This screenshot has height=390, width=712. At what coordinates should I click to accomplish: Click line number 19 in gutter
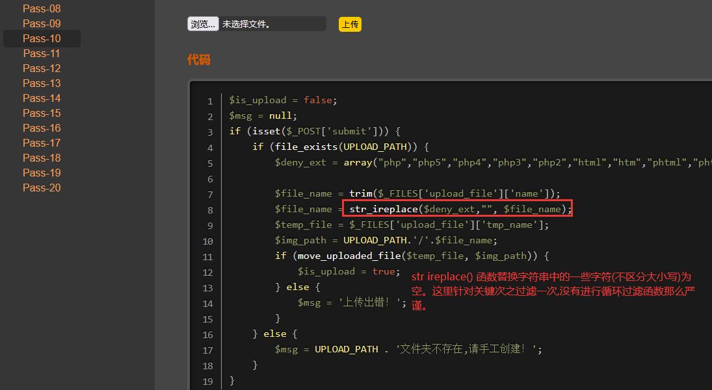207,382
